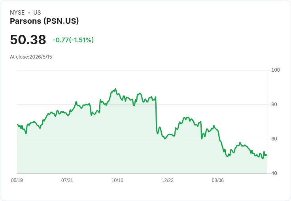Click the leftmost start of price line
This screenshot has width=291, height=201.
(17, 125)
